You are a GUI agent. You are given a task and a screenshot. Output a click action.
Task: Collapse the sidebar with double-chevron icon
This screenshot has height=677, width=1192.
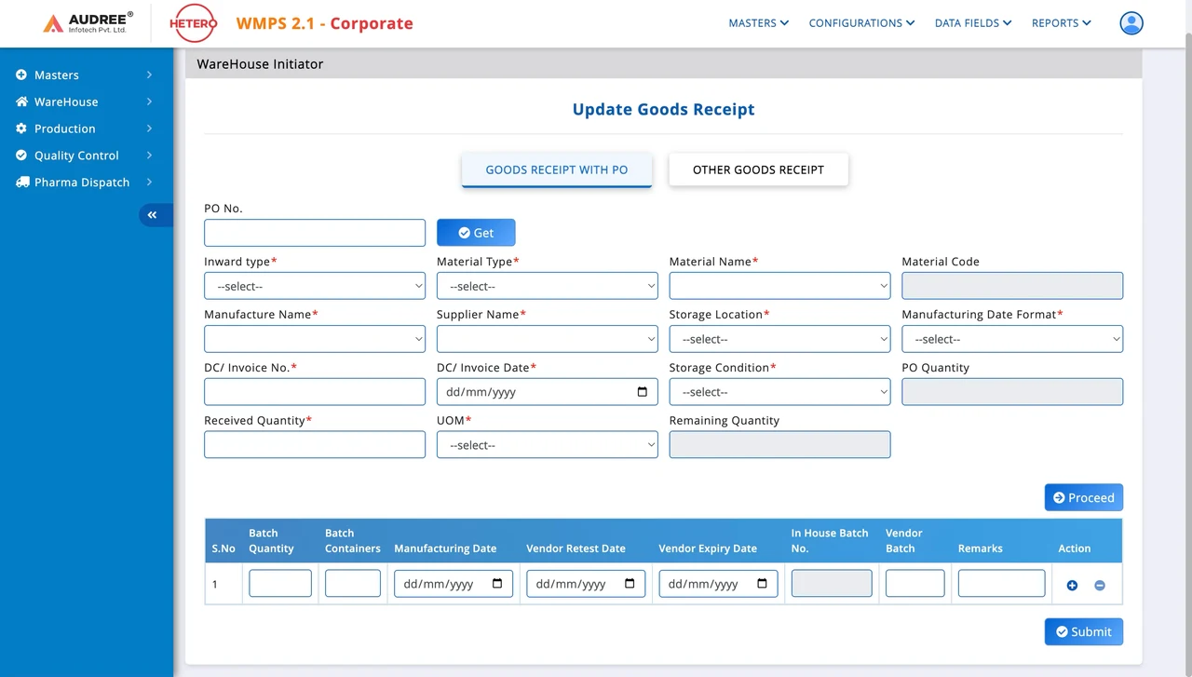153,215
